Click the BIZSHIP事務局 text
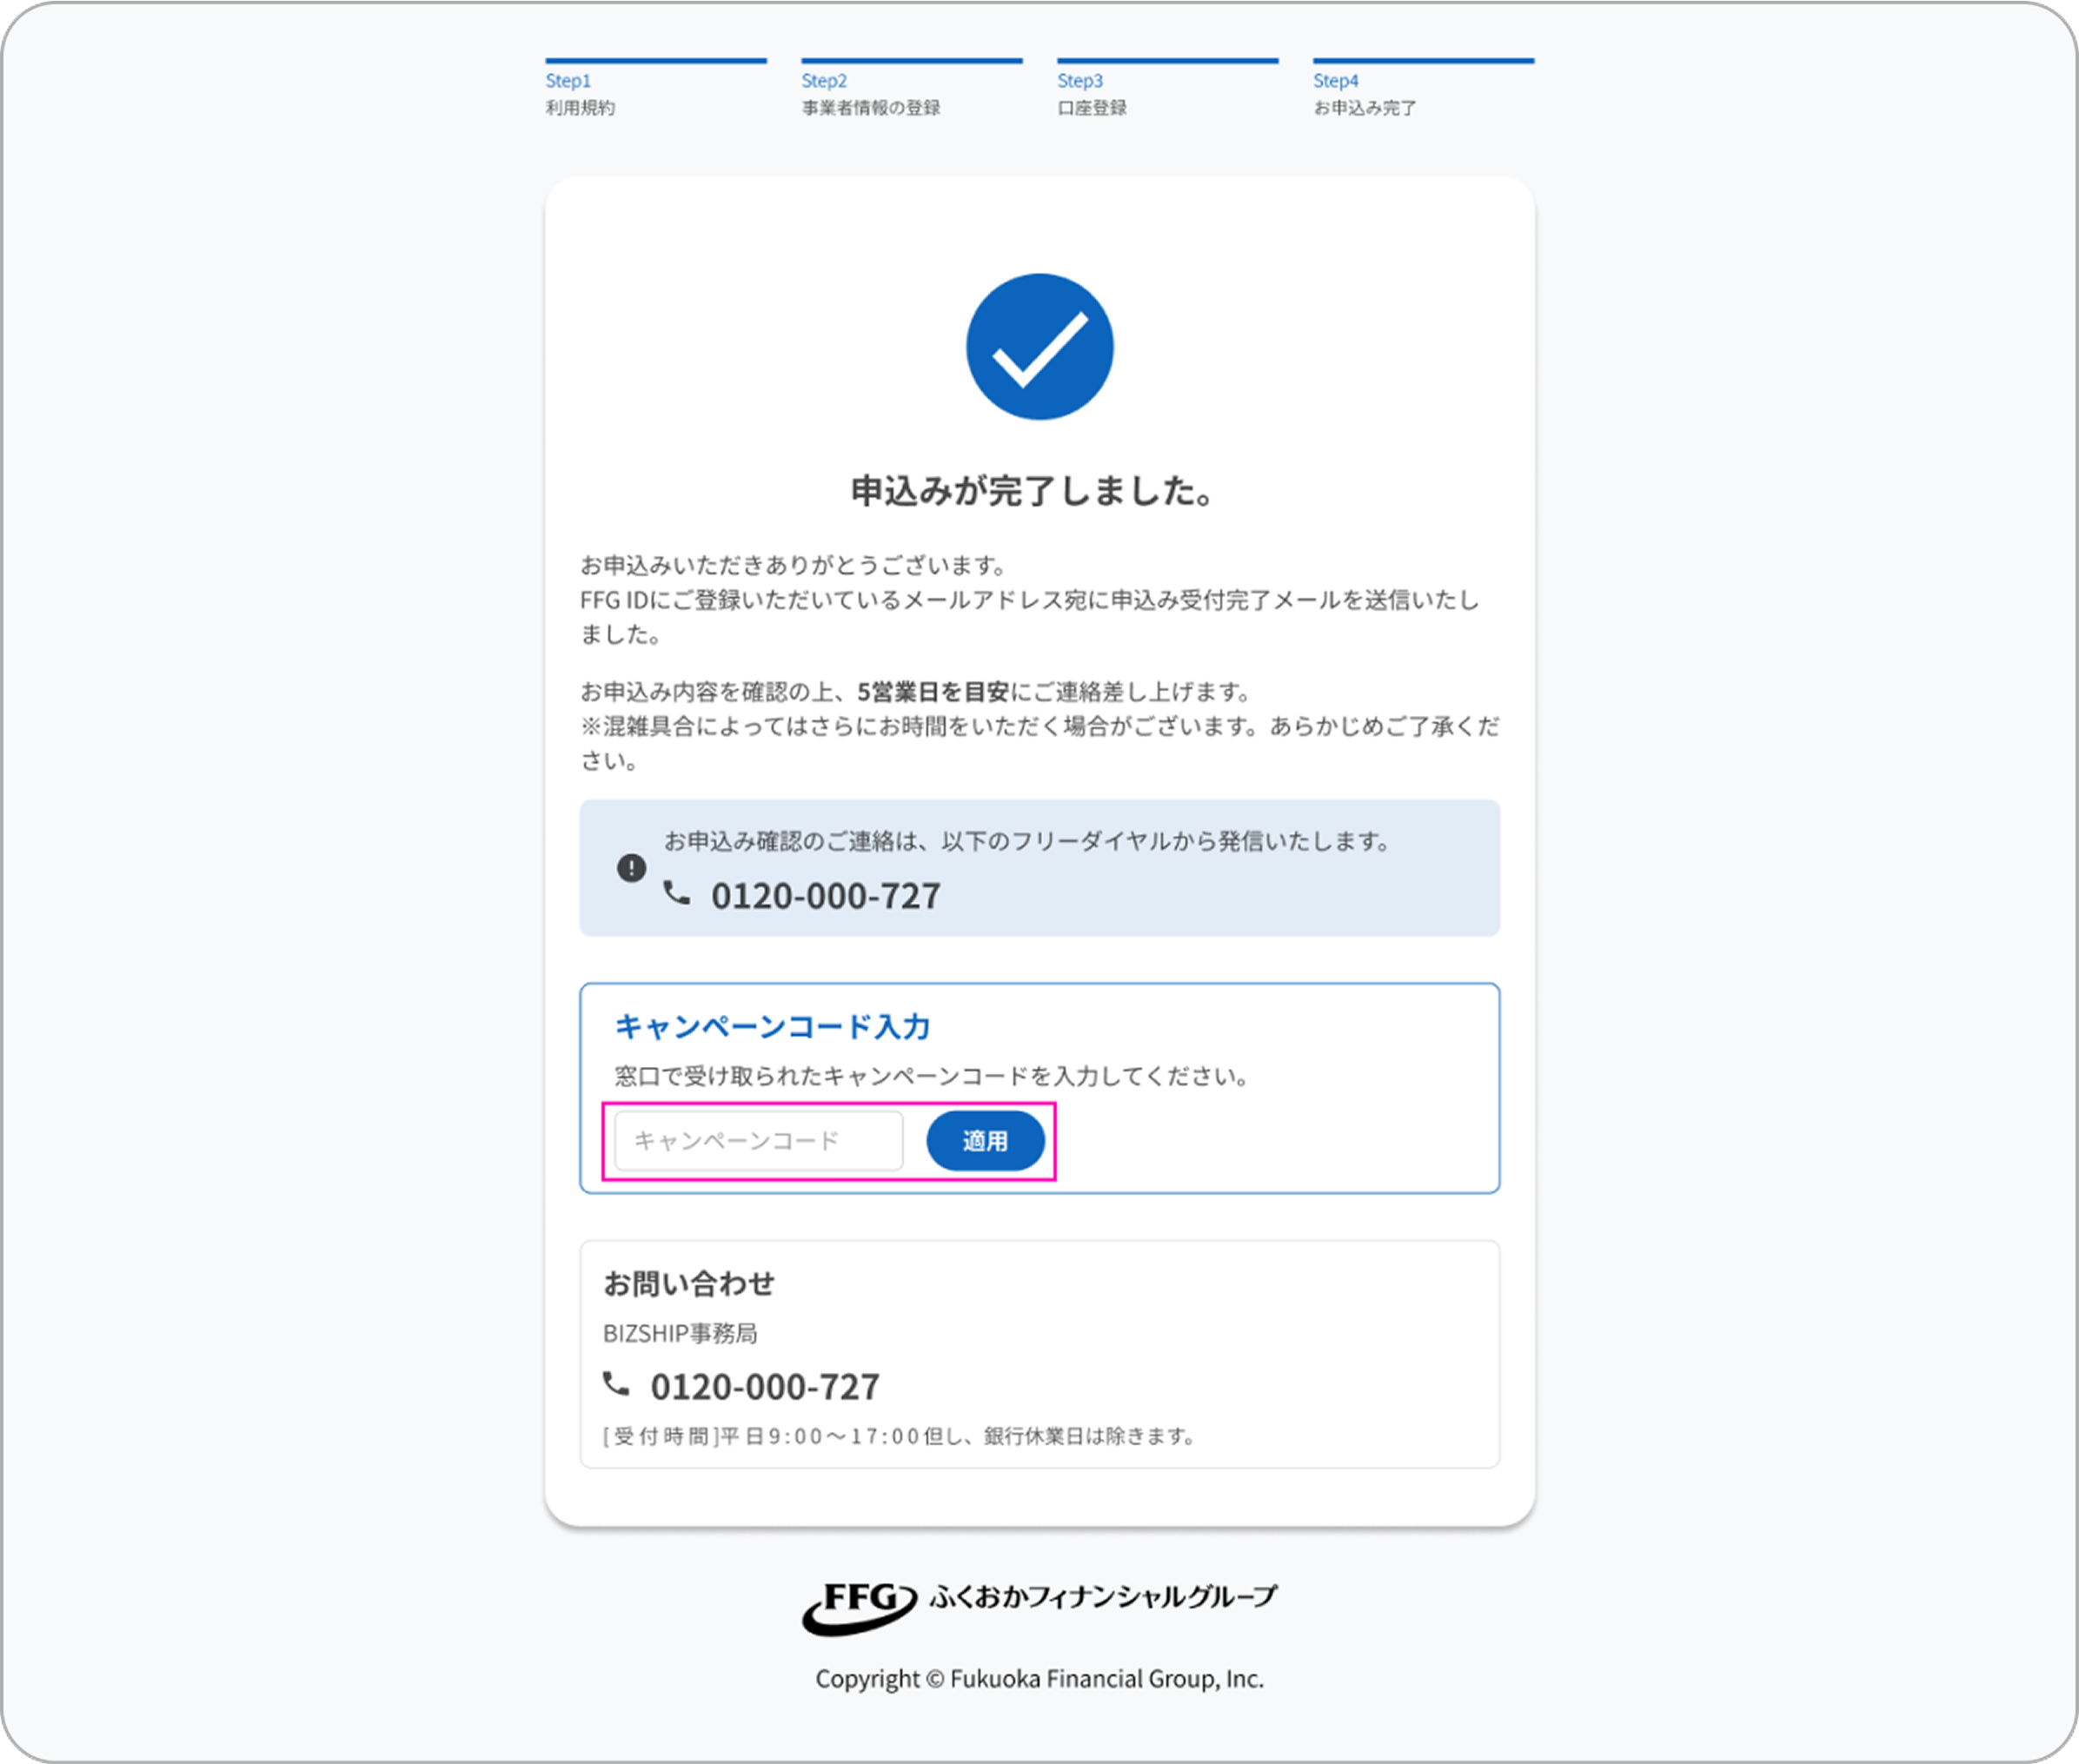 pyautogui.click(x=680, y=1333)
